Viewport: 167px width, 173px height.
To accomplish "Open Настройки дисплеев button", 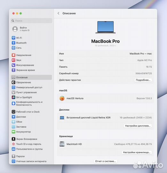I will coord(138,126).
